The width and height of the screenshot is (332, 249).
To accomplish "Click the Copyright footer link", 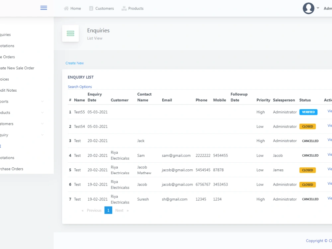I will pyautogui.click(x=319, y=241).
